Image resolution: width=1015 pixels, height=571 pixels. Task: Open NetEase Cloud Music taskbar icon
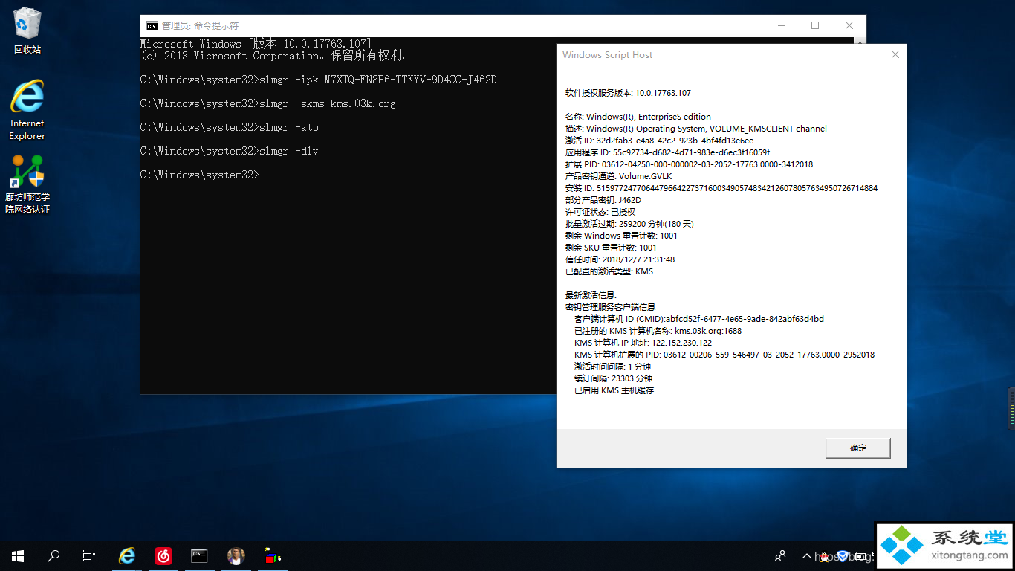point(163,555)
